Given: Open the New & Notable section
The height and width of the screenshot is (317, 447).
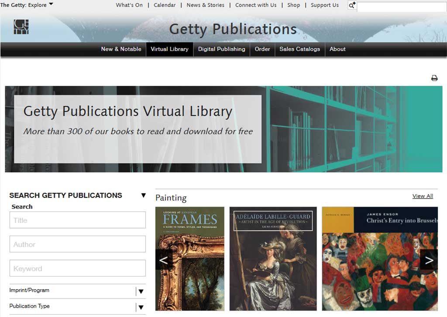Looking at the screenshot, I should (x=121, y=49).
